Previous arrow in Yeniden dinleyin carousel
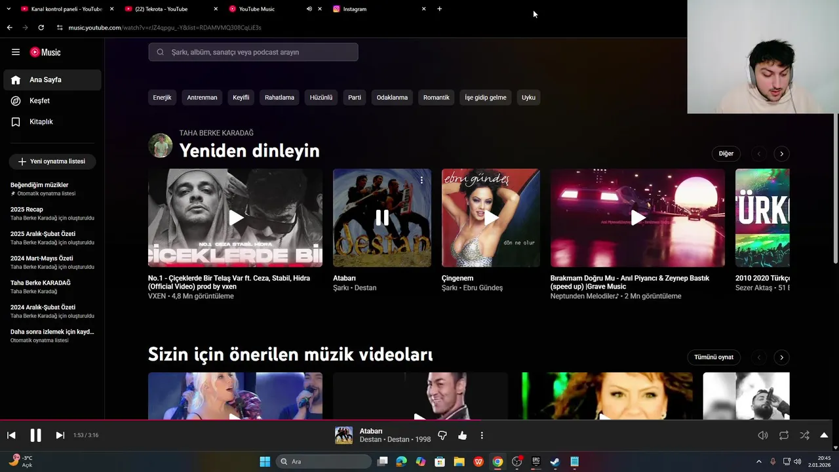Image resolution: width=839 pixels, height=472 pixels. 759,153
